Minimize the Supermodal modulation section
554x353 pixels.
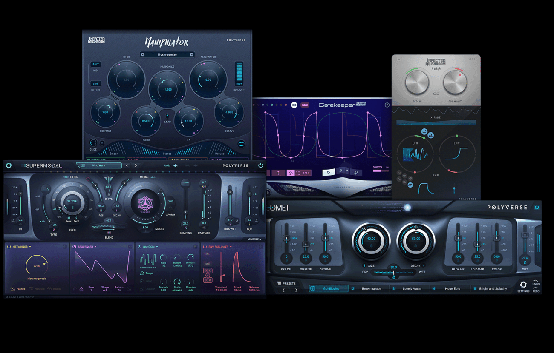pyautogui.click(x=254, y=239)
